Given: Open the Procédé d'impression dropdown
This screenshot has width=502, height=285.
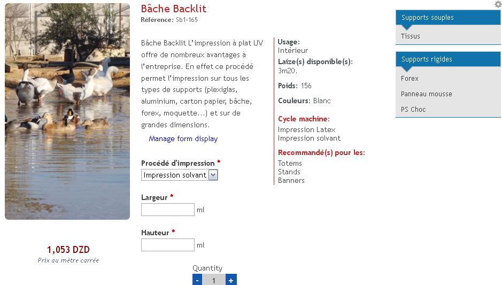Looking at the screenshot, I should pyautogui.click(x=180, y=175).
